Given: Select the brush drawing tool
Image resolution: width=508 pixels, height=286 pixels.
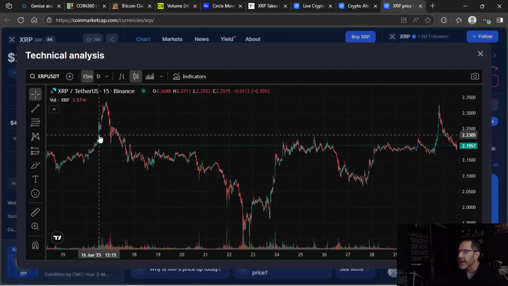Looking at the screenshot, I should click(35, 165).
